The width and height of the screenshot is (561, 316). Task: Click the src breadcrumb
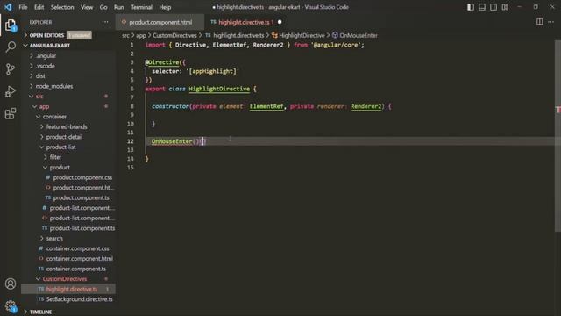pyautogui.click(x=125, y=35)
